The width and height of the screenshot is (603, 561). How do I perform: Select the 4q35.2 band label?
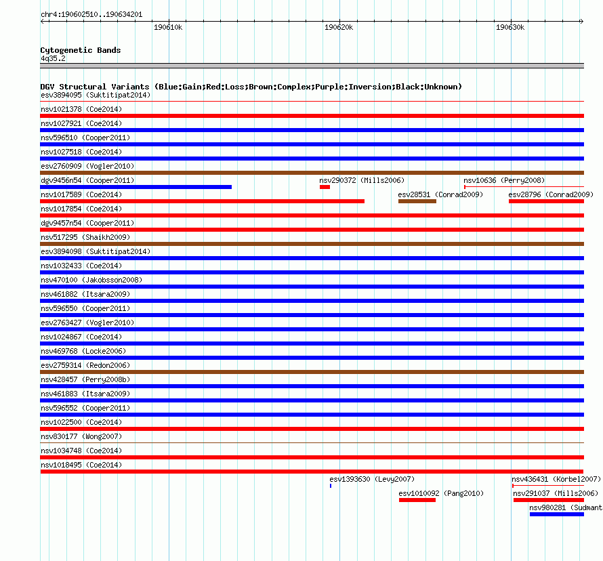(x=53, y=58)
